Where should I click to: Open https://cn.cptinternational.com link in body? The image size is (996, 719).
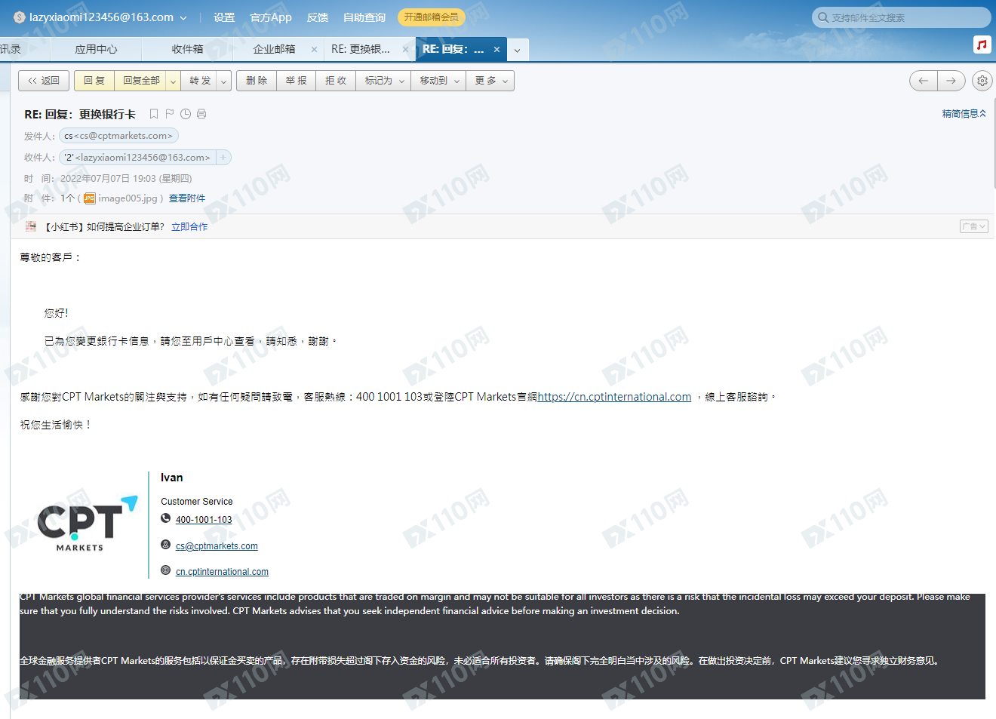[x=614, y=397]
